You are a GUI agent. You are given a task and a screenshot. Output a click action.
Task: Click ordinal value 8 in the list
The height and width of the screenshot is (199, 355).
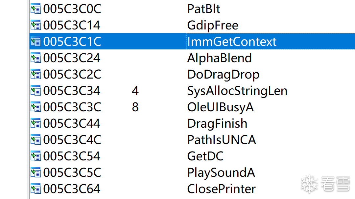(135, 107)
